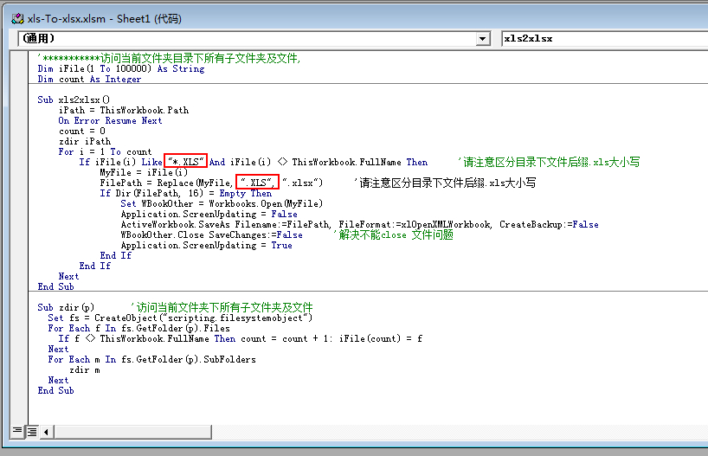Screen dimensions: 708x456
Task: Click the top green comment about 子文件夹及文件
Action: (x=169, y=58)
